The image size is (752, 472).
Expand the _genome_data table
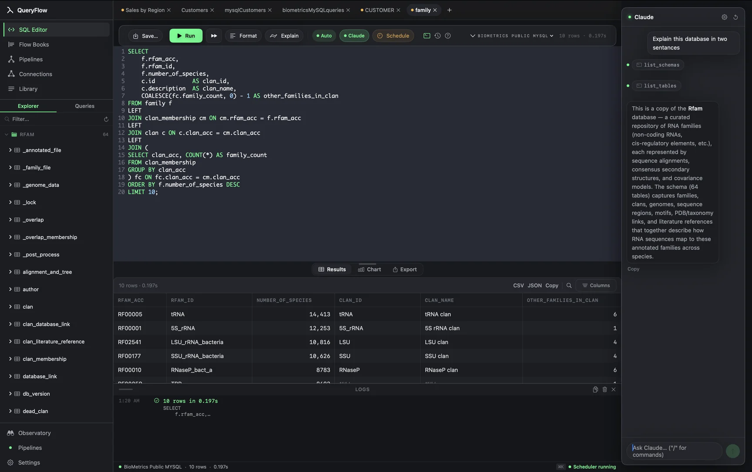click(x=10, y=185)
